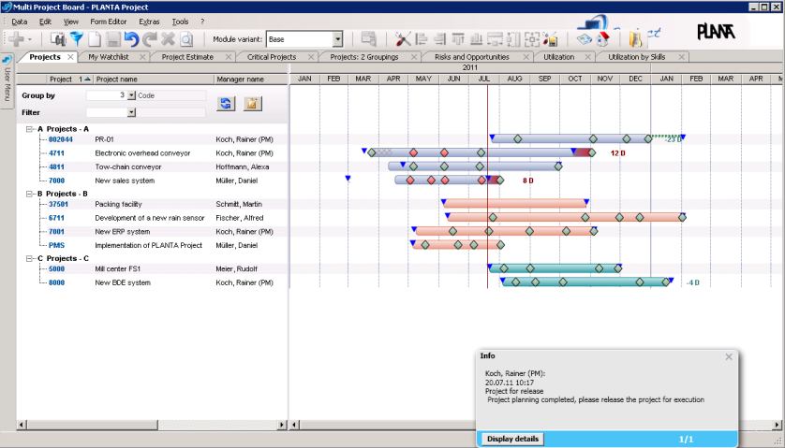Collapse the Projects - C tree group
The width and height of the screenshot is (785, 448).
click(x=29, y=258)
